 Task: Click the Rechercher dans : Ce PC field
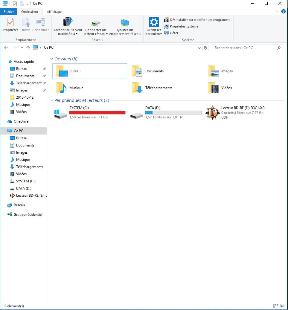click(247, 48)
